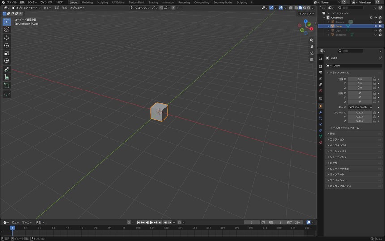This screenshot has height=241, width=385.
Task: Switch to the Geometry Nodes workspace tab
Action: (x=222, y=2)
